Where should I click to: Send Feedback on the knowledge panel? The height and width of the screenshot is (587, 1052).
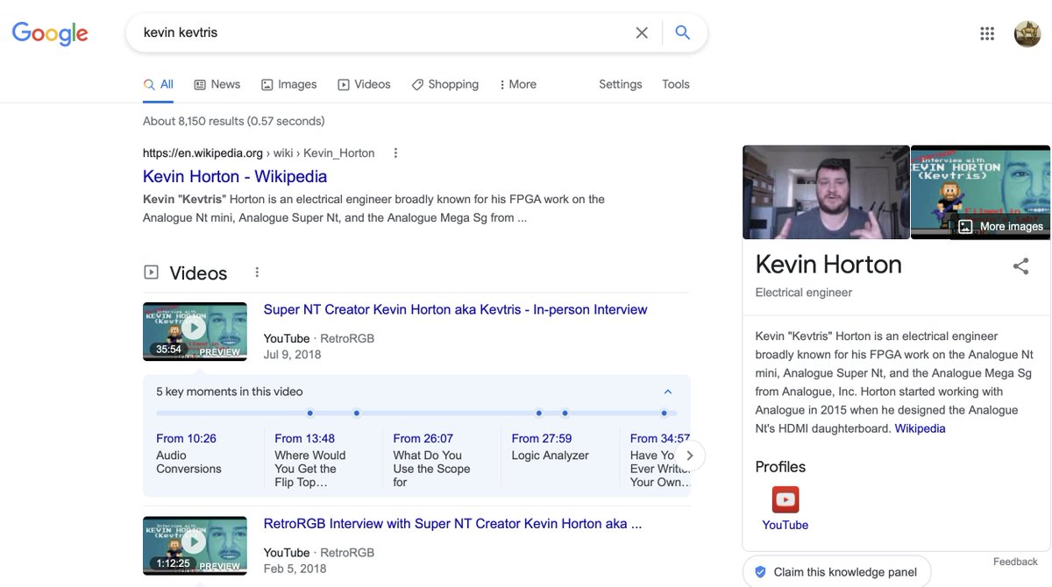(x=1015, y=562)
